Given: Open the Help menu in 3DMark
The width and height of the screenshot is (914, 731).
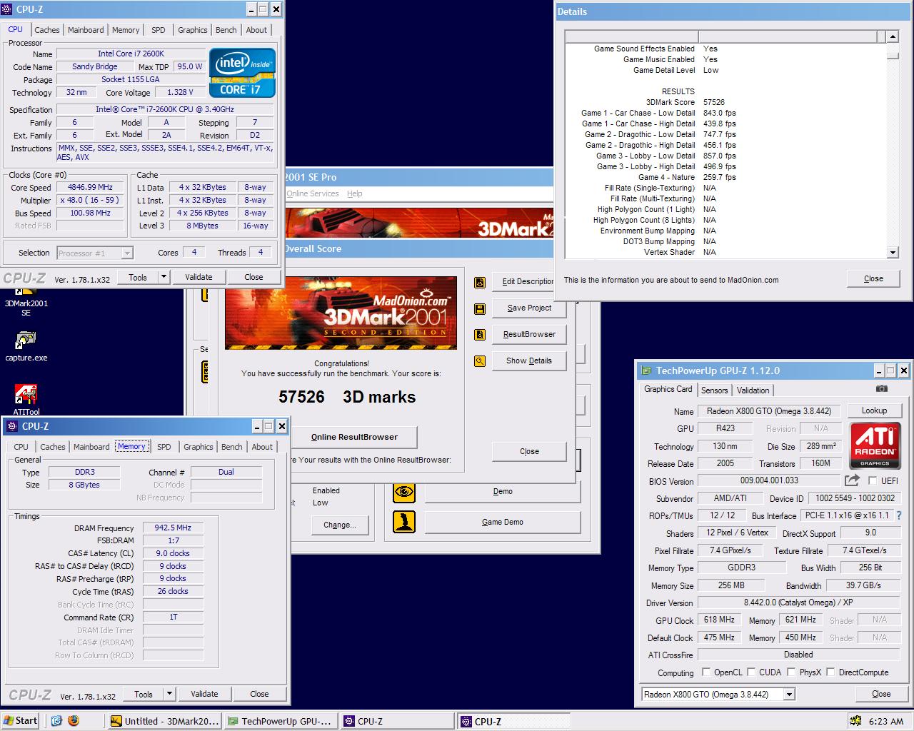Looking at the screenshot, I should 355,193.
